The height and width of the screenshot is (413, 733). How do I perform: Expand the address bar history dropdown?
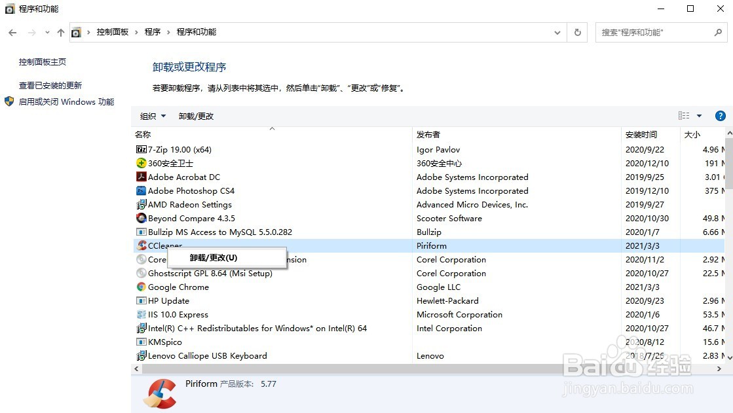(x=557, y=32)
